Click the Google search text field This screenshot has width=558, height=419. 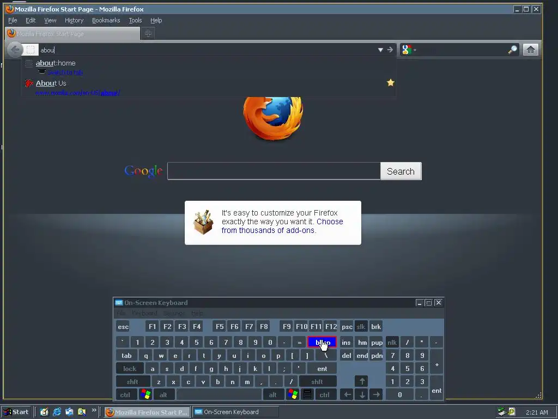pyautogui.click(x=274, y=171)
